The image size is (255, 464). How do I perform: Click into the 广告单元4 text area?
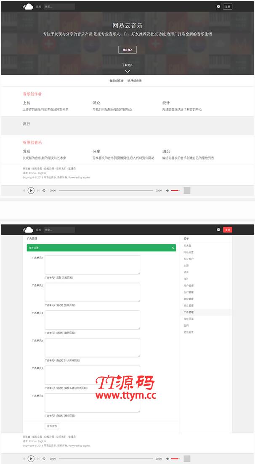point(92,347)
